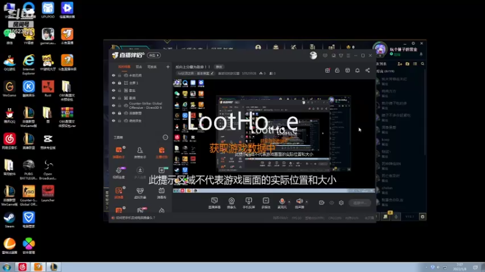The image size is (485, 272).
Task: Click the record video camera icon
Action: (x=322, y=202)
